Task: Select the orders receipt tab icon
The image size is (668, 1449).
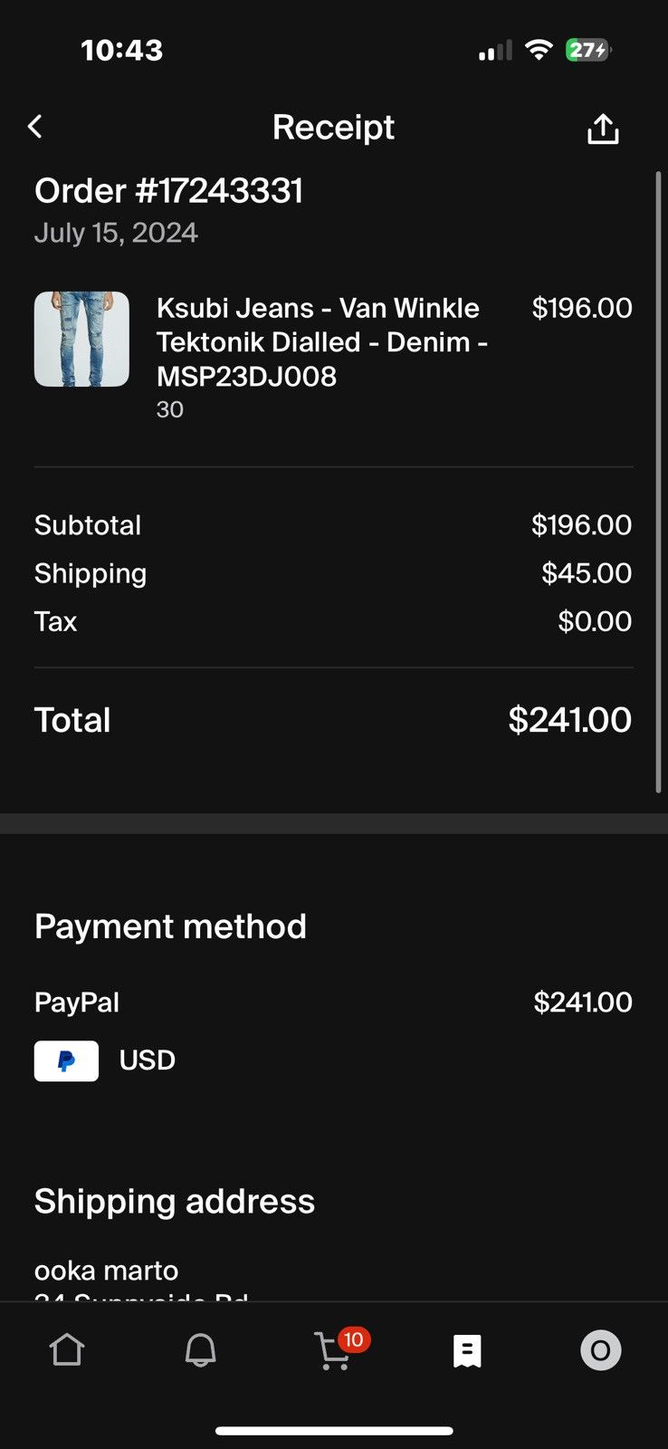Action: 467,1350
